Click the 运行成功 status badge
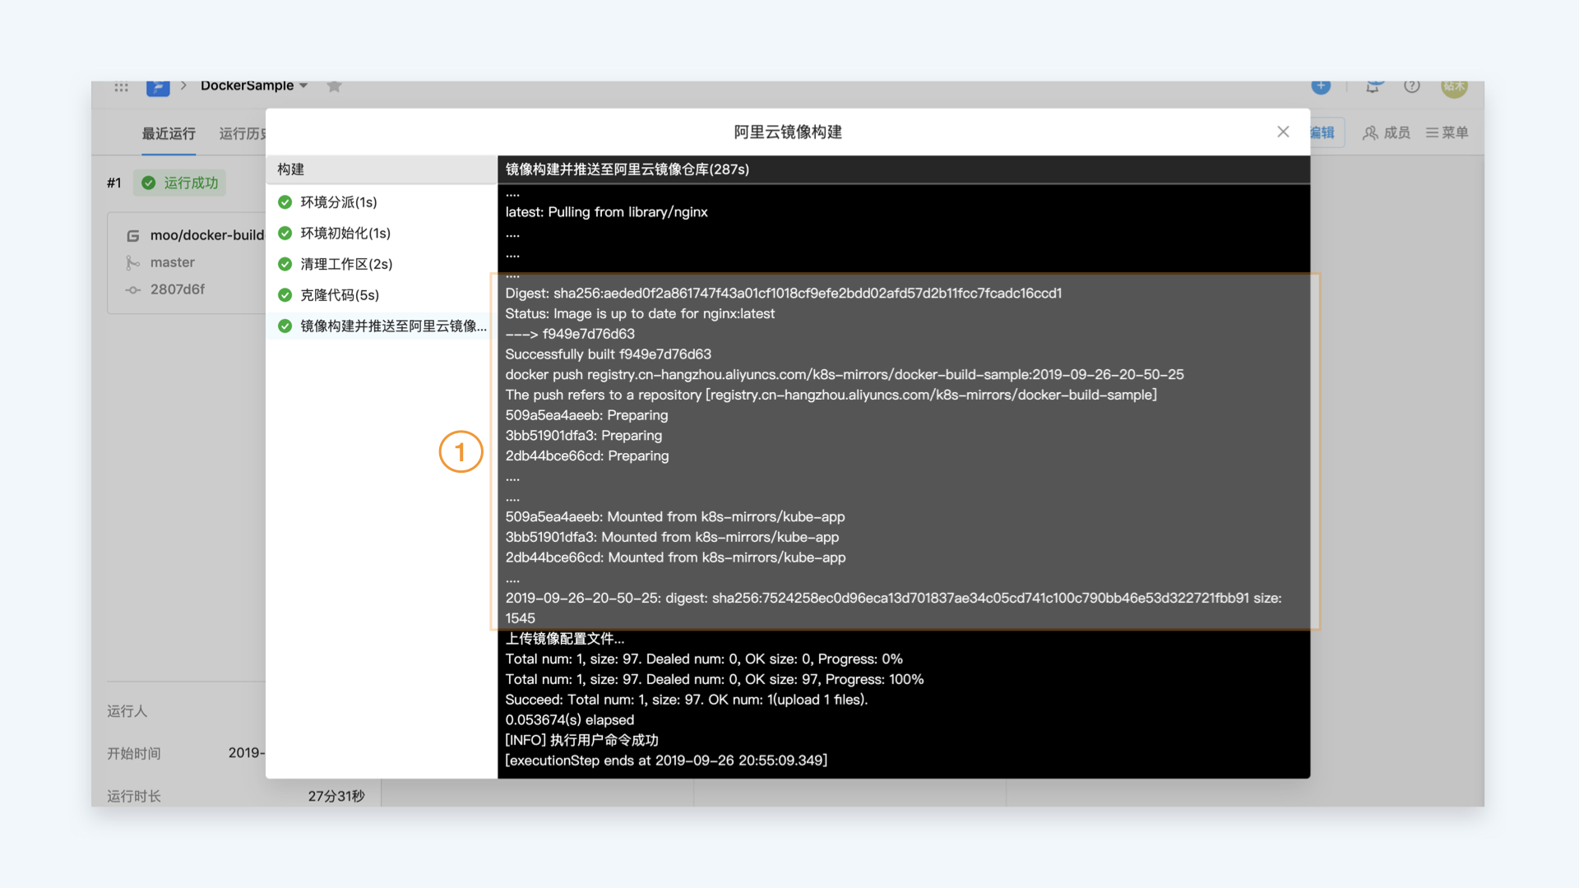This screenshot has width=1579, height=888. [179, 183]
